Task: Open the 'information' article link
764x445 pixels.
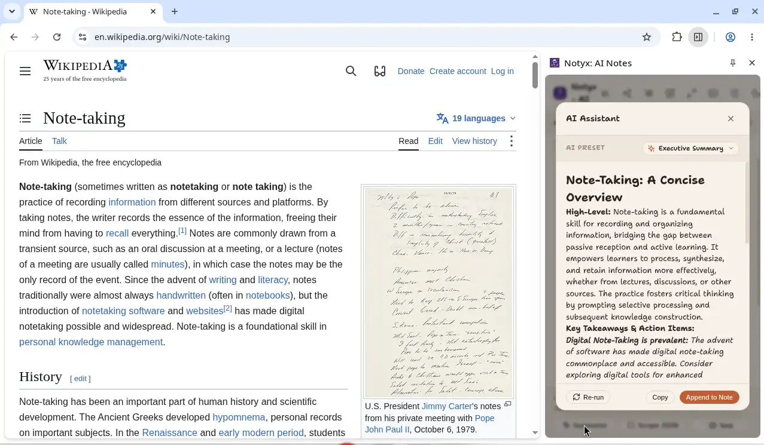Action: point(132,202)
